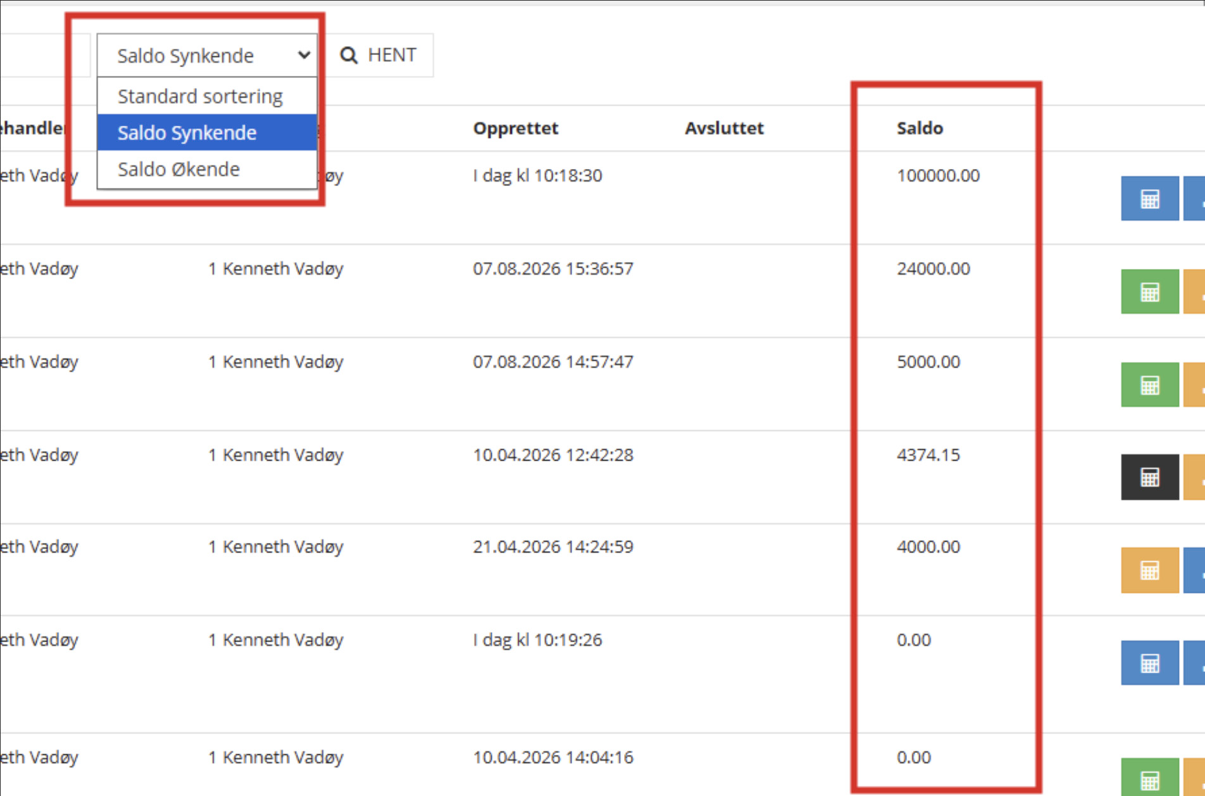The image size is (1205, 796).
Task: Click calculator icon in 100000.00 row
Action: [1149, 199]
